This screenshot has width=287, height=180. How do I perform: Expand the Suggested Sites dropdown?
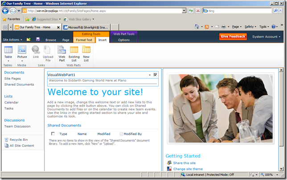click(x=60, y=19)
